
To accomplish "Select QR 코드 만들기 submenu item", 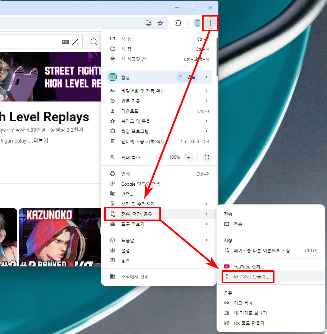I will pos(271,323).
